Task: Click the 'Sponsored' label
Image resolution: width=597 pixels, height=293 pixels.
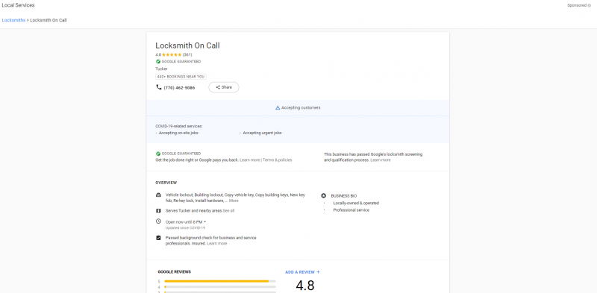Action: (577, 5)
